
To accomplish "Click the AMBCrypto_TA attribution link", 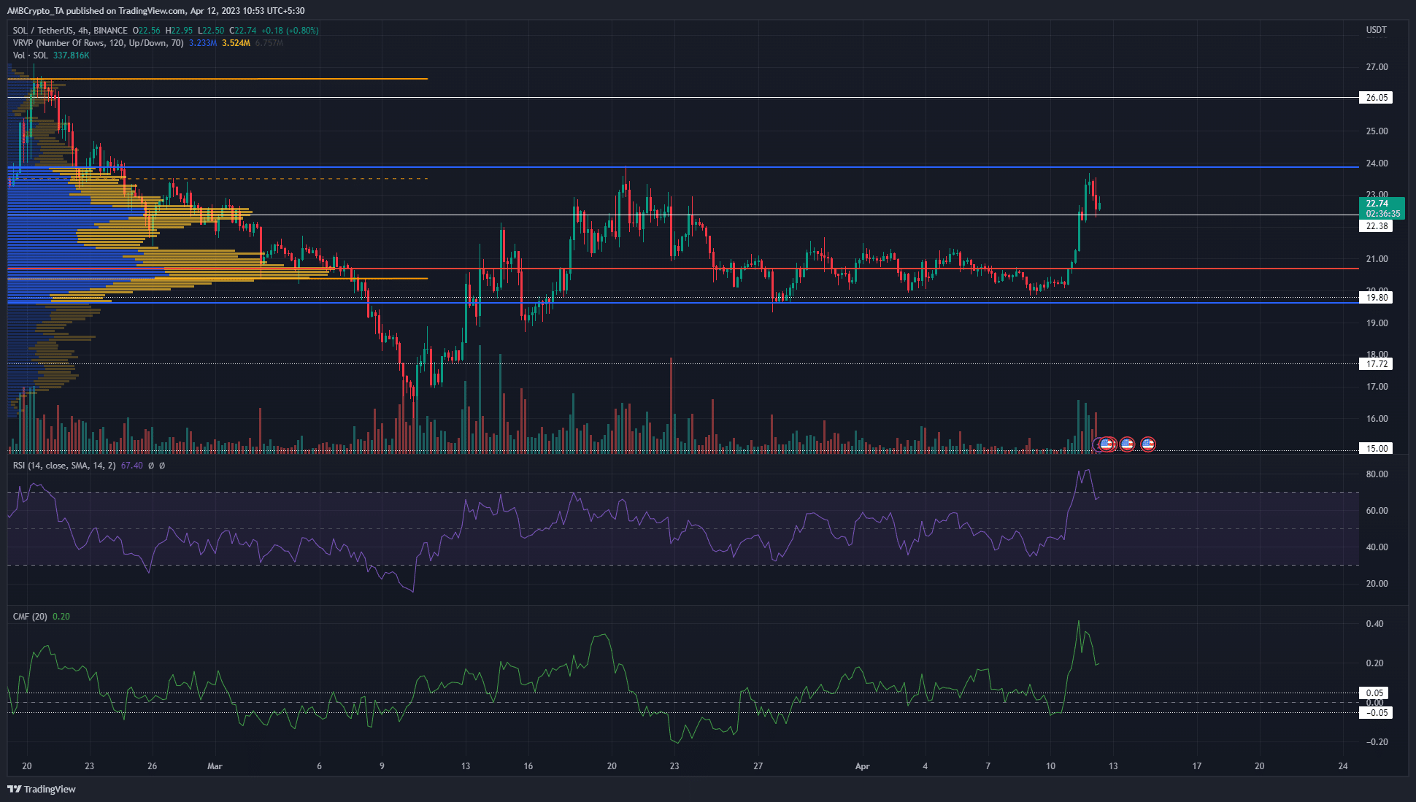I will [x=35, y=10].
